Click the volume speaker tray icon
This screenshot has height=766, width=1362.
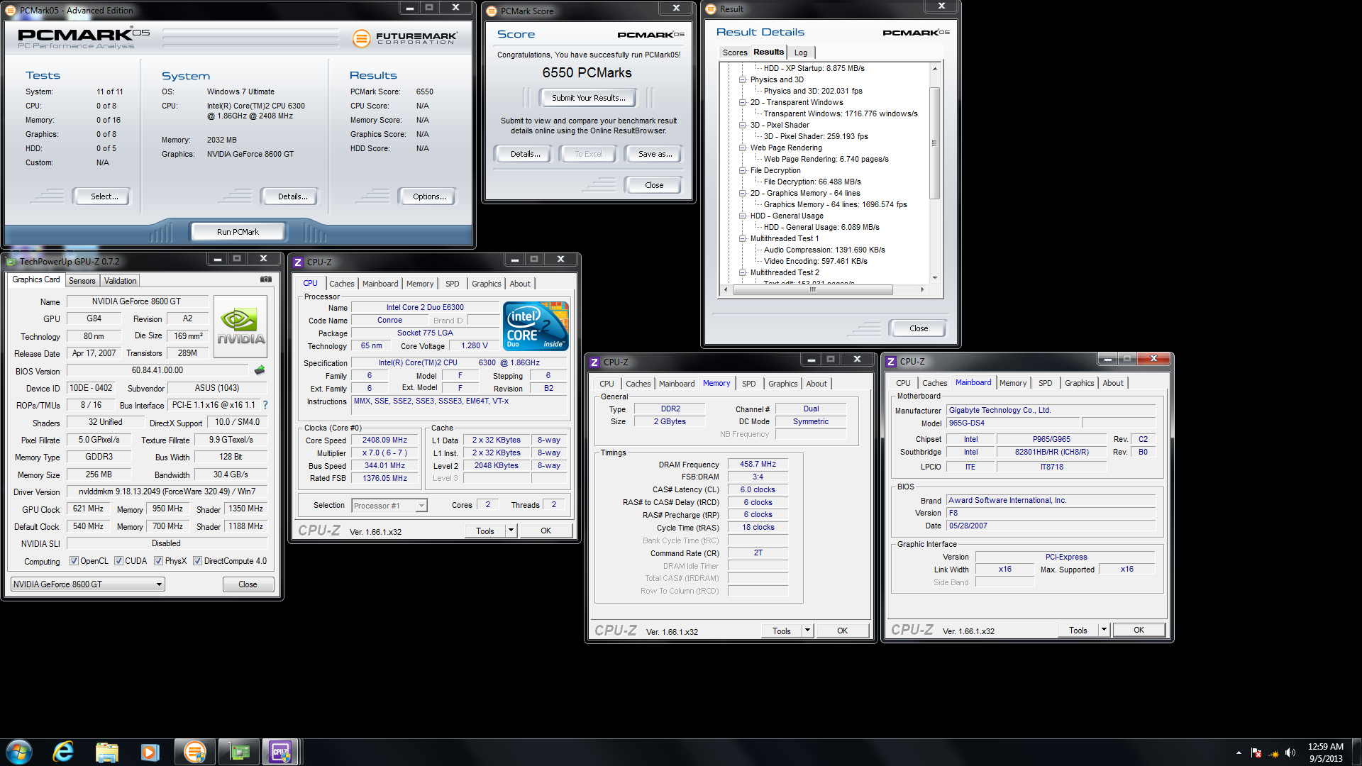1290,753
